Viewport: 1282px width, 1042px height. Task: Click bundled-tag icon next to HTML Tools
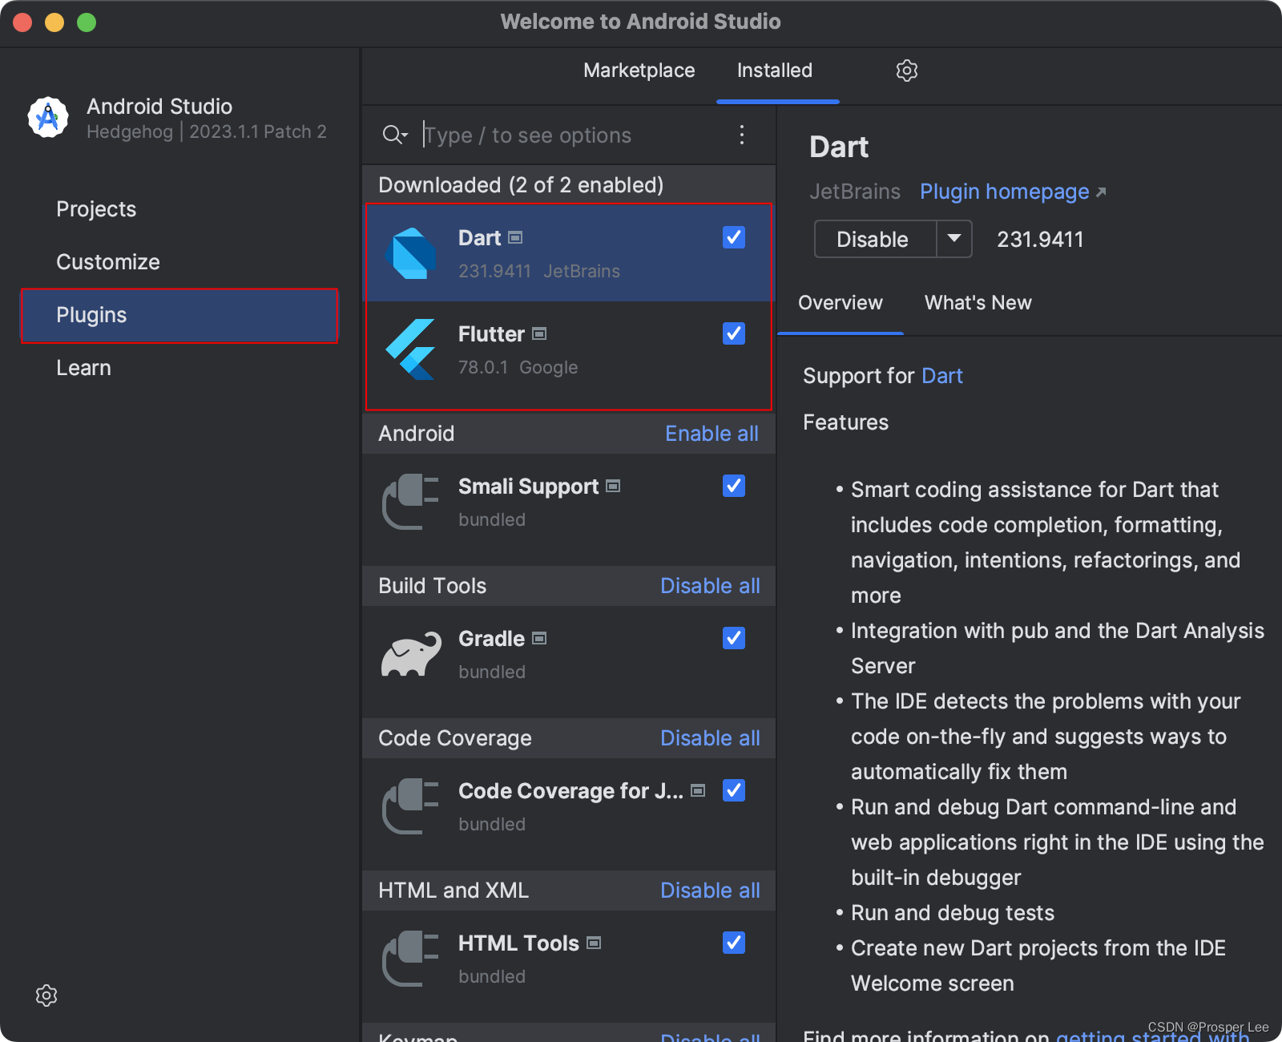point(594,943)
